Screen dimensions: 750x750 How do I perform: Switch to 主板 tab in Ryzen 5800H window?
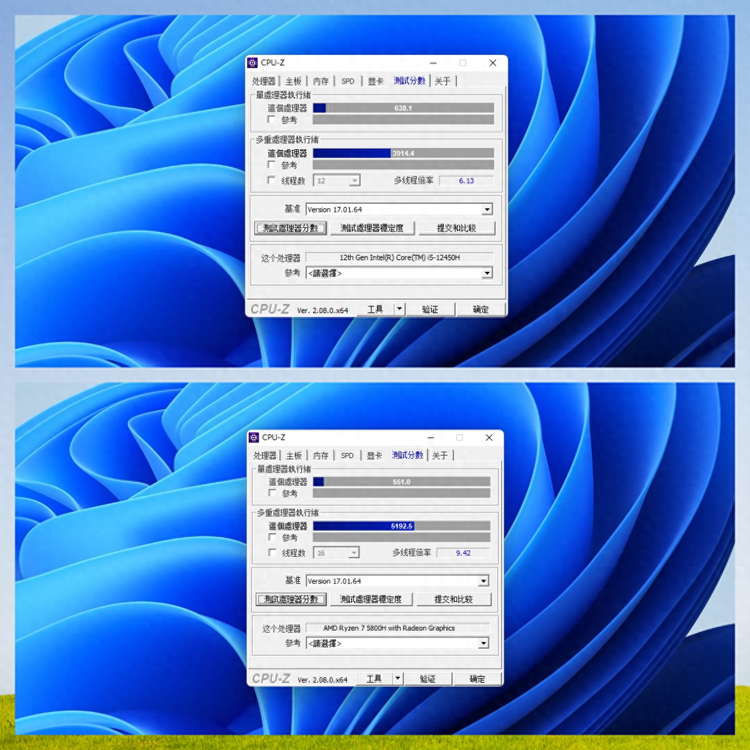click(294, 456)
